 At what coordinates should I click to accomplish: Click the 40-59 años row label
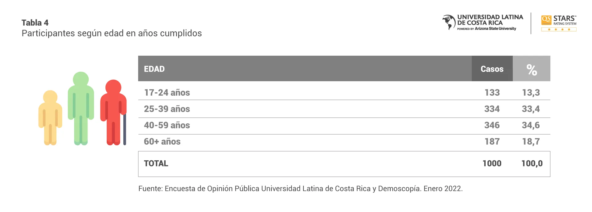point(167,125)
